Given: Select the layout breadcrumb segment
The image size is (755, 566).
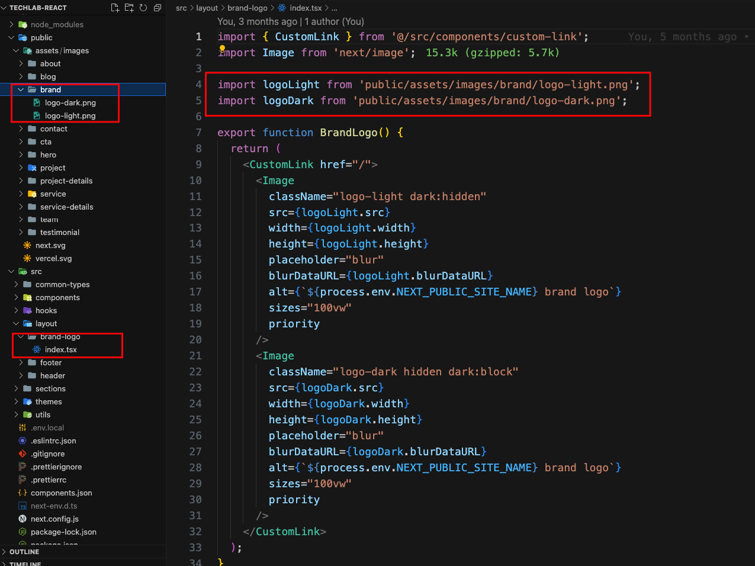Looking at the screenshot, I should click(x=207, y=8).
